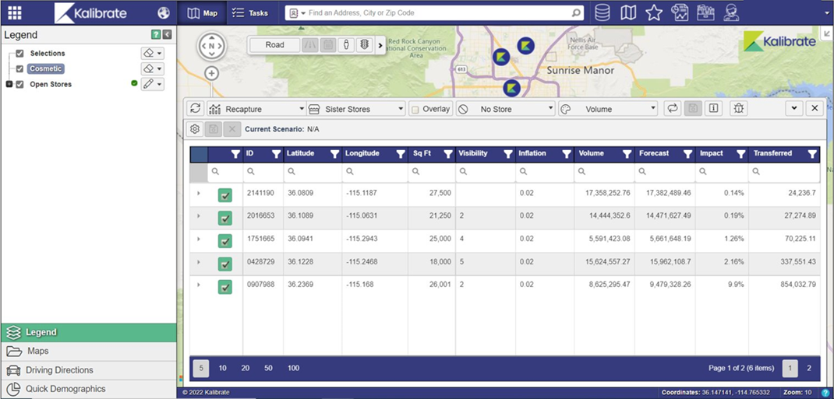
Task: Go to page 2 of the table
Action: click(809, 368)
